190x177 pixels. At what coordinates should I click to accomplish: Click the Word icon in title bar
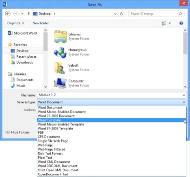pyautogui.click(x=5, y=4)
